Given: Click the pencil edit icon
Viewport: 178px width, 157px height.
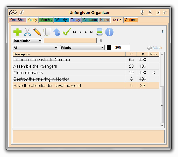Looking at the screenshot, I should [x=37, y=32].
